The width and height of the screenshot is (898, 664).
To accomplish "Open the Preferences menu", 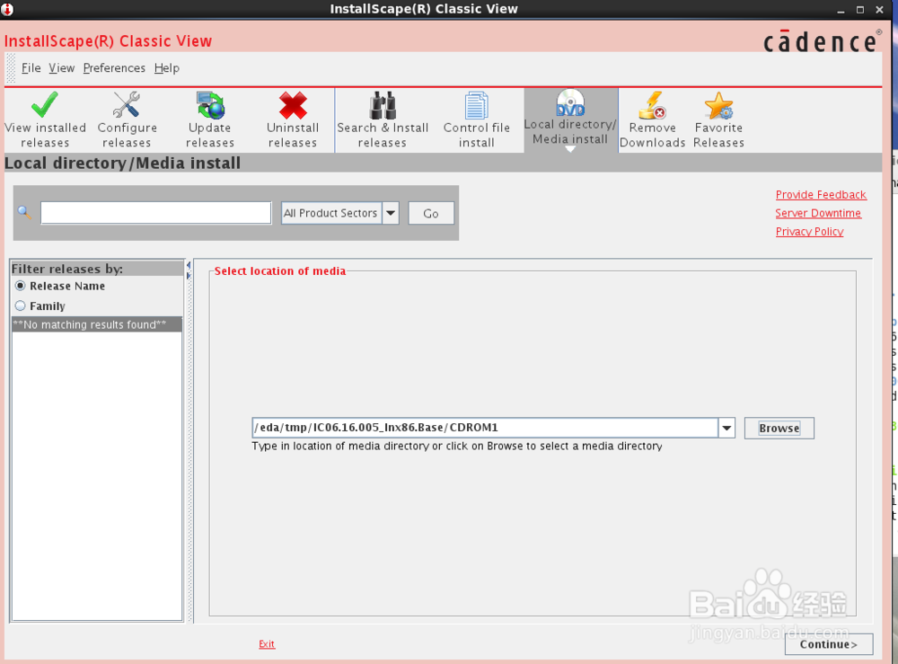I will click(x=114, y=68).
